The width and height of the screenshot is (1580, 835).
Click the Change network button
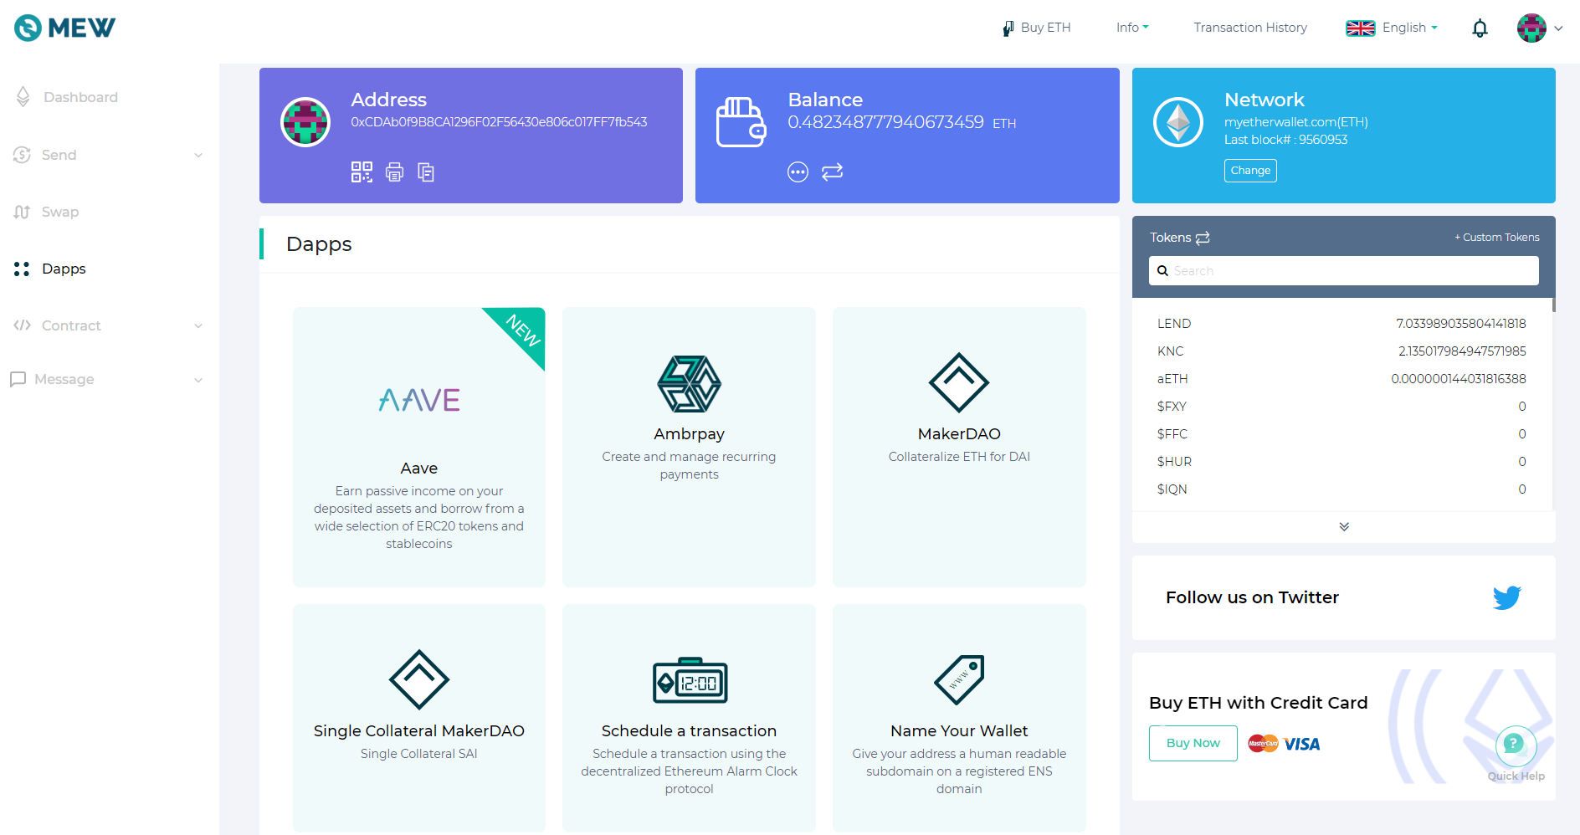1250,171
